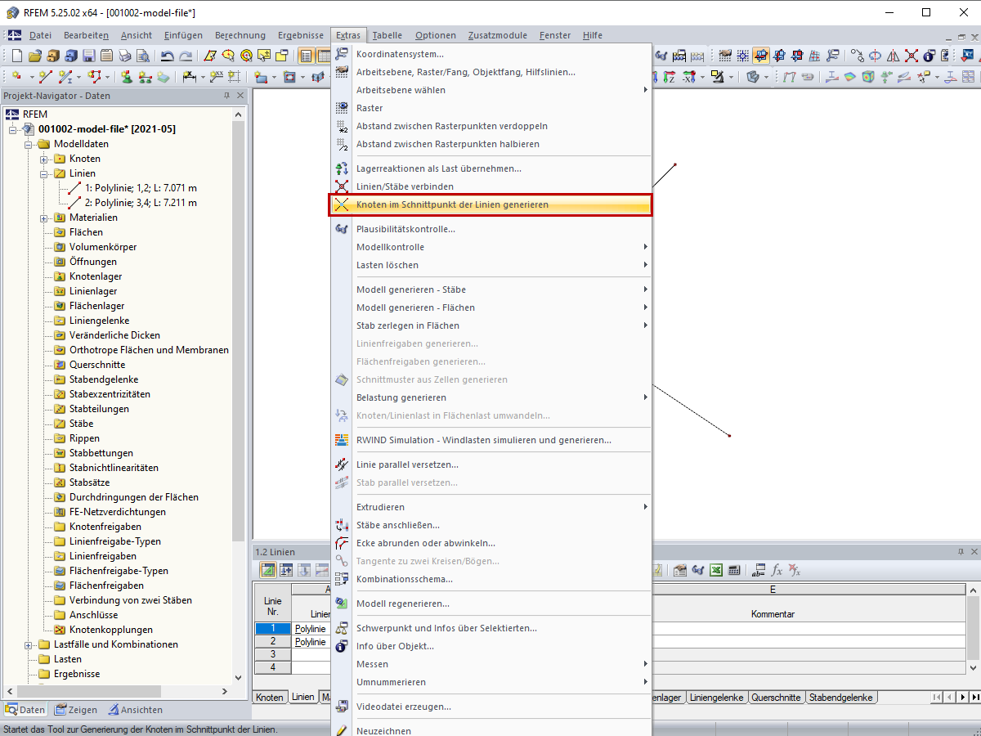This screenshot has height=736, width=981.
Task: Click the mirror tool icon in the toolbar
Action: (x=893, y=56)
